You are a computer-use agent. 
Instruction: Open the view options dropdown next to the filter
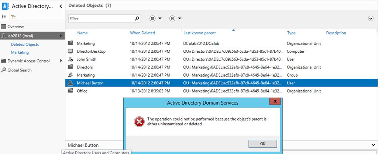(x=156, y=18)
